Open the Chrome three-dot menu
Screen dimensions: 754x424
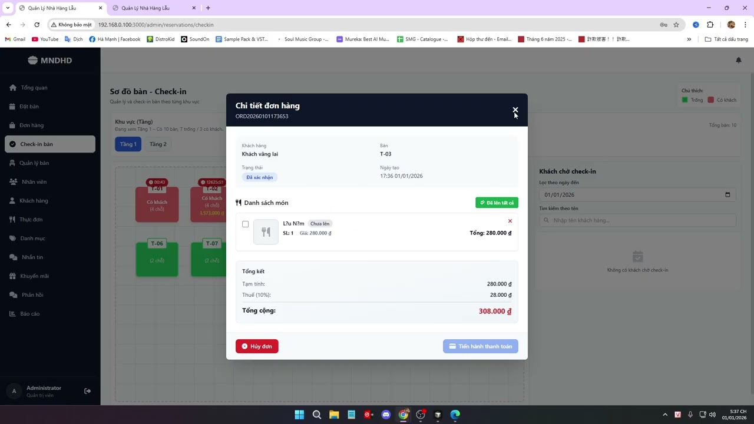coord(745,25)
